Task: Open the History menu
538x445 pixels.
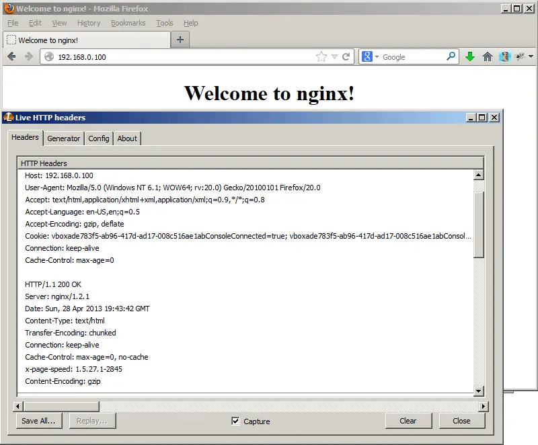Action: click(x=89, y=23)
